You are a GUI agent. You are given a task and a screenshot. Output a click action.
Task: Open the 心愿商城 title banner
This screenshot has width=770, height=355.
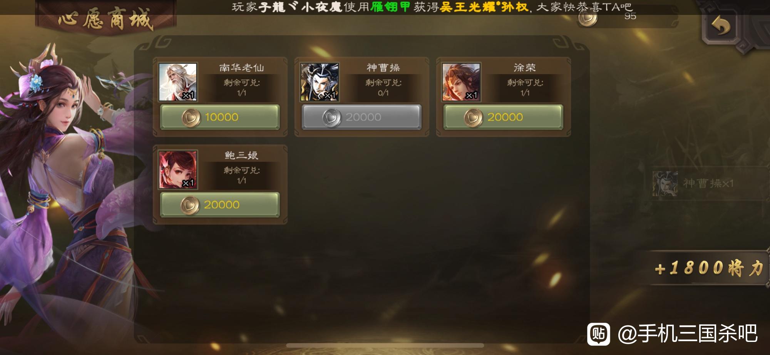106,19
